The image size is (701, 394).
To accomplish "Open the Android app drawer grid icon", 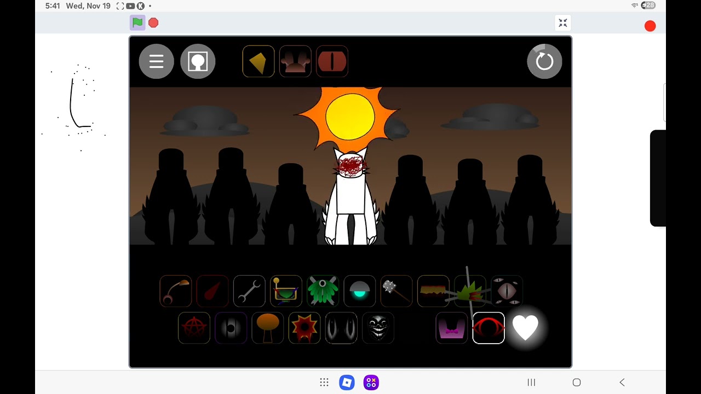I will 324,383.
